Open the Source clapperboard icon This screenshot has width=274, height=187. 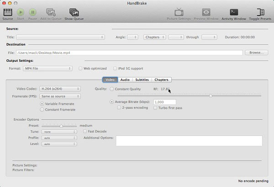coord(8,12)
